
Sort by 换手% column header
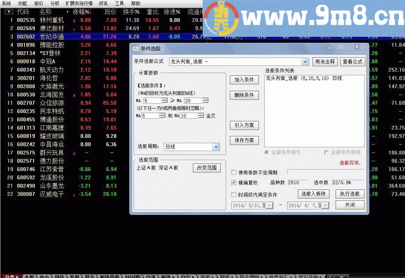(131, 12)
